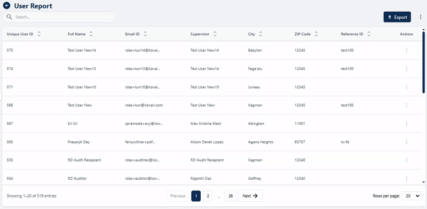Click the User Report page title
Viewport: 427px width, 209px height.
(x=33, y=6)
